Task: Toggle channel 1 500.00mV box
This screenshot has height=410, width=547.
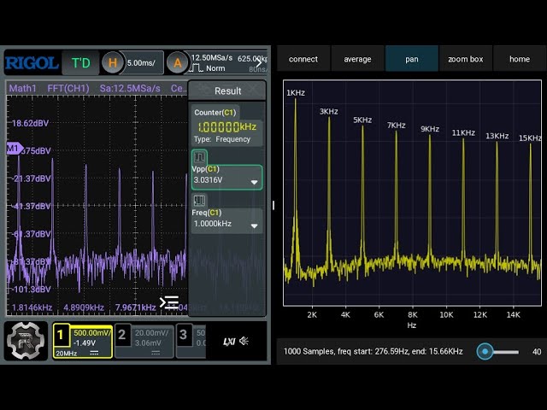Action: (83, 341)
